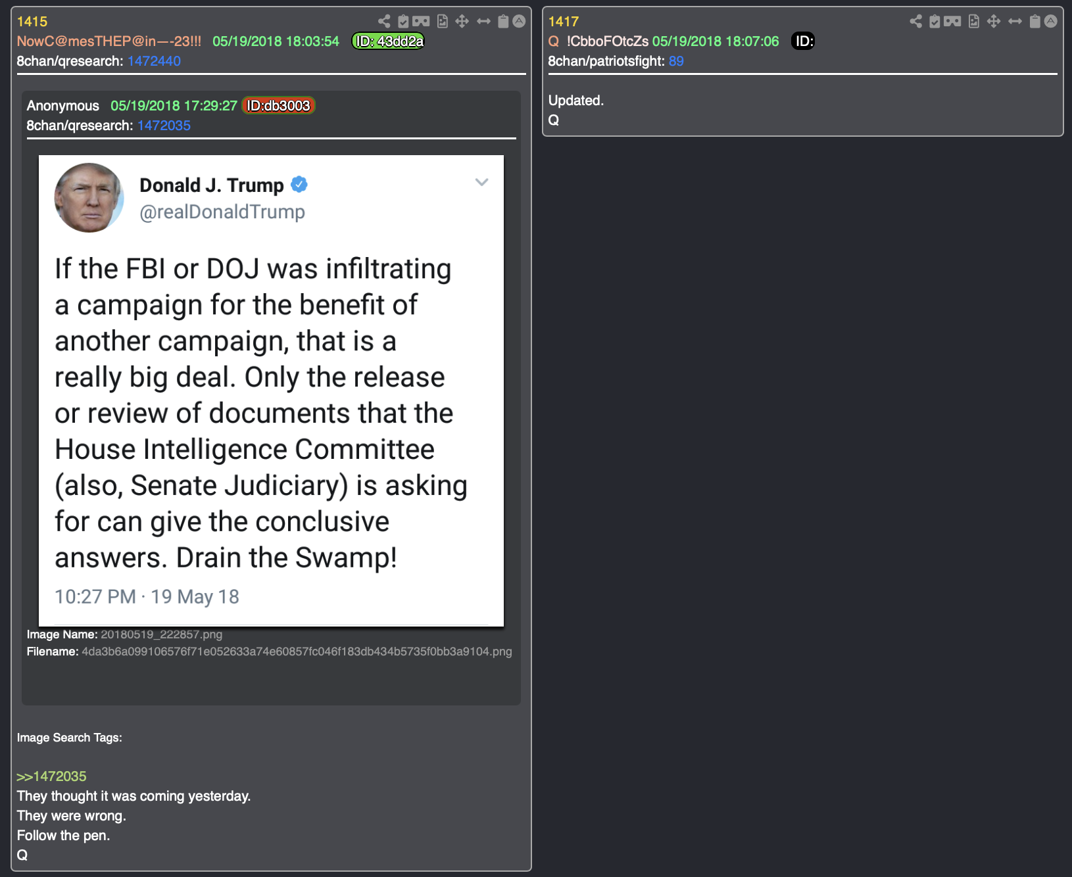The width and height of the screenshot is (1072, 877).
Task: Open quoted post link 1472035 in header
Action: coord(164,126)
